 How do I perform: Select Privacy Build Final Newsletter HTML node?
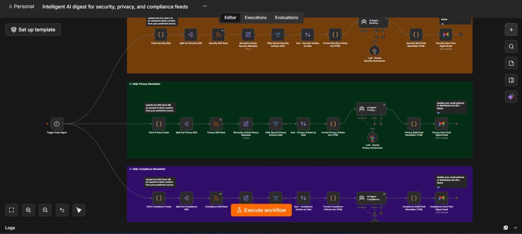414,124
